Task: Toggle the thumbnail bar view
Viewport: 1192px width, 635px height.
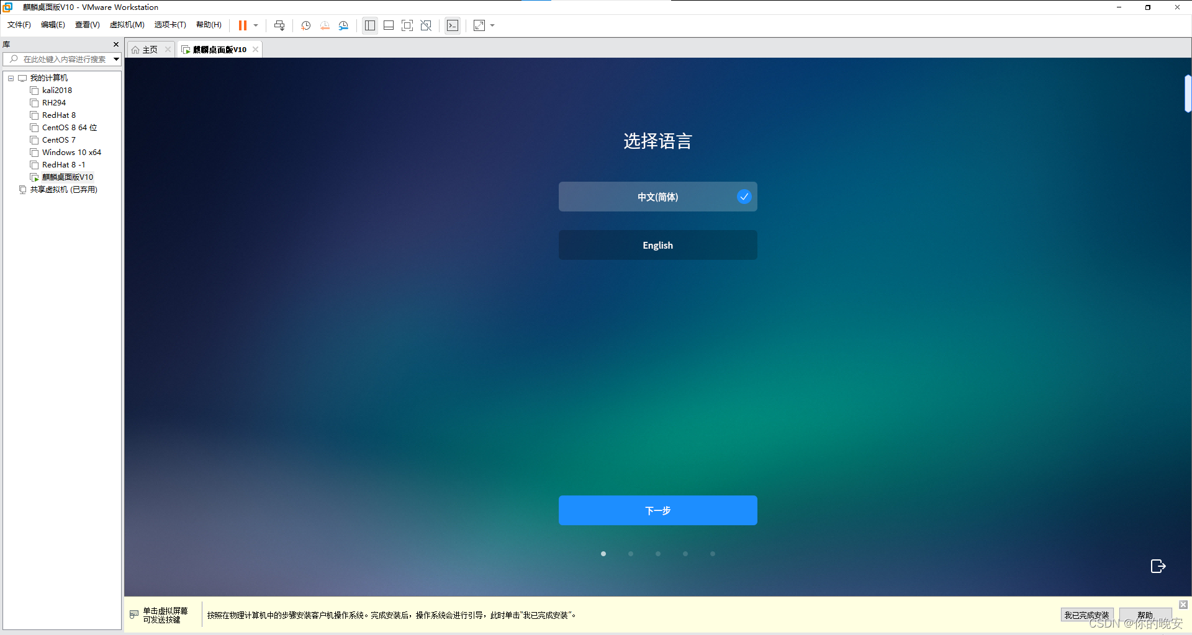Action: coord(389,25)
